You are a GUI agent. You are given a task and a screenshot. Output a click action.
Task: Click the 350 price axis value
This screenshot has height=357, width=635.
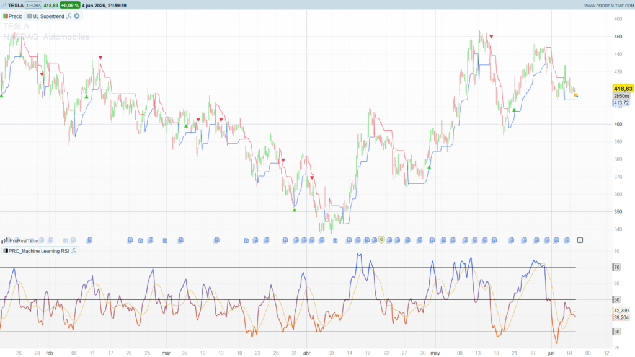click(618, 212)
